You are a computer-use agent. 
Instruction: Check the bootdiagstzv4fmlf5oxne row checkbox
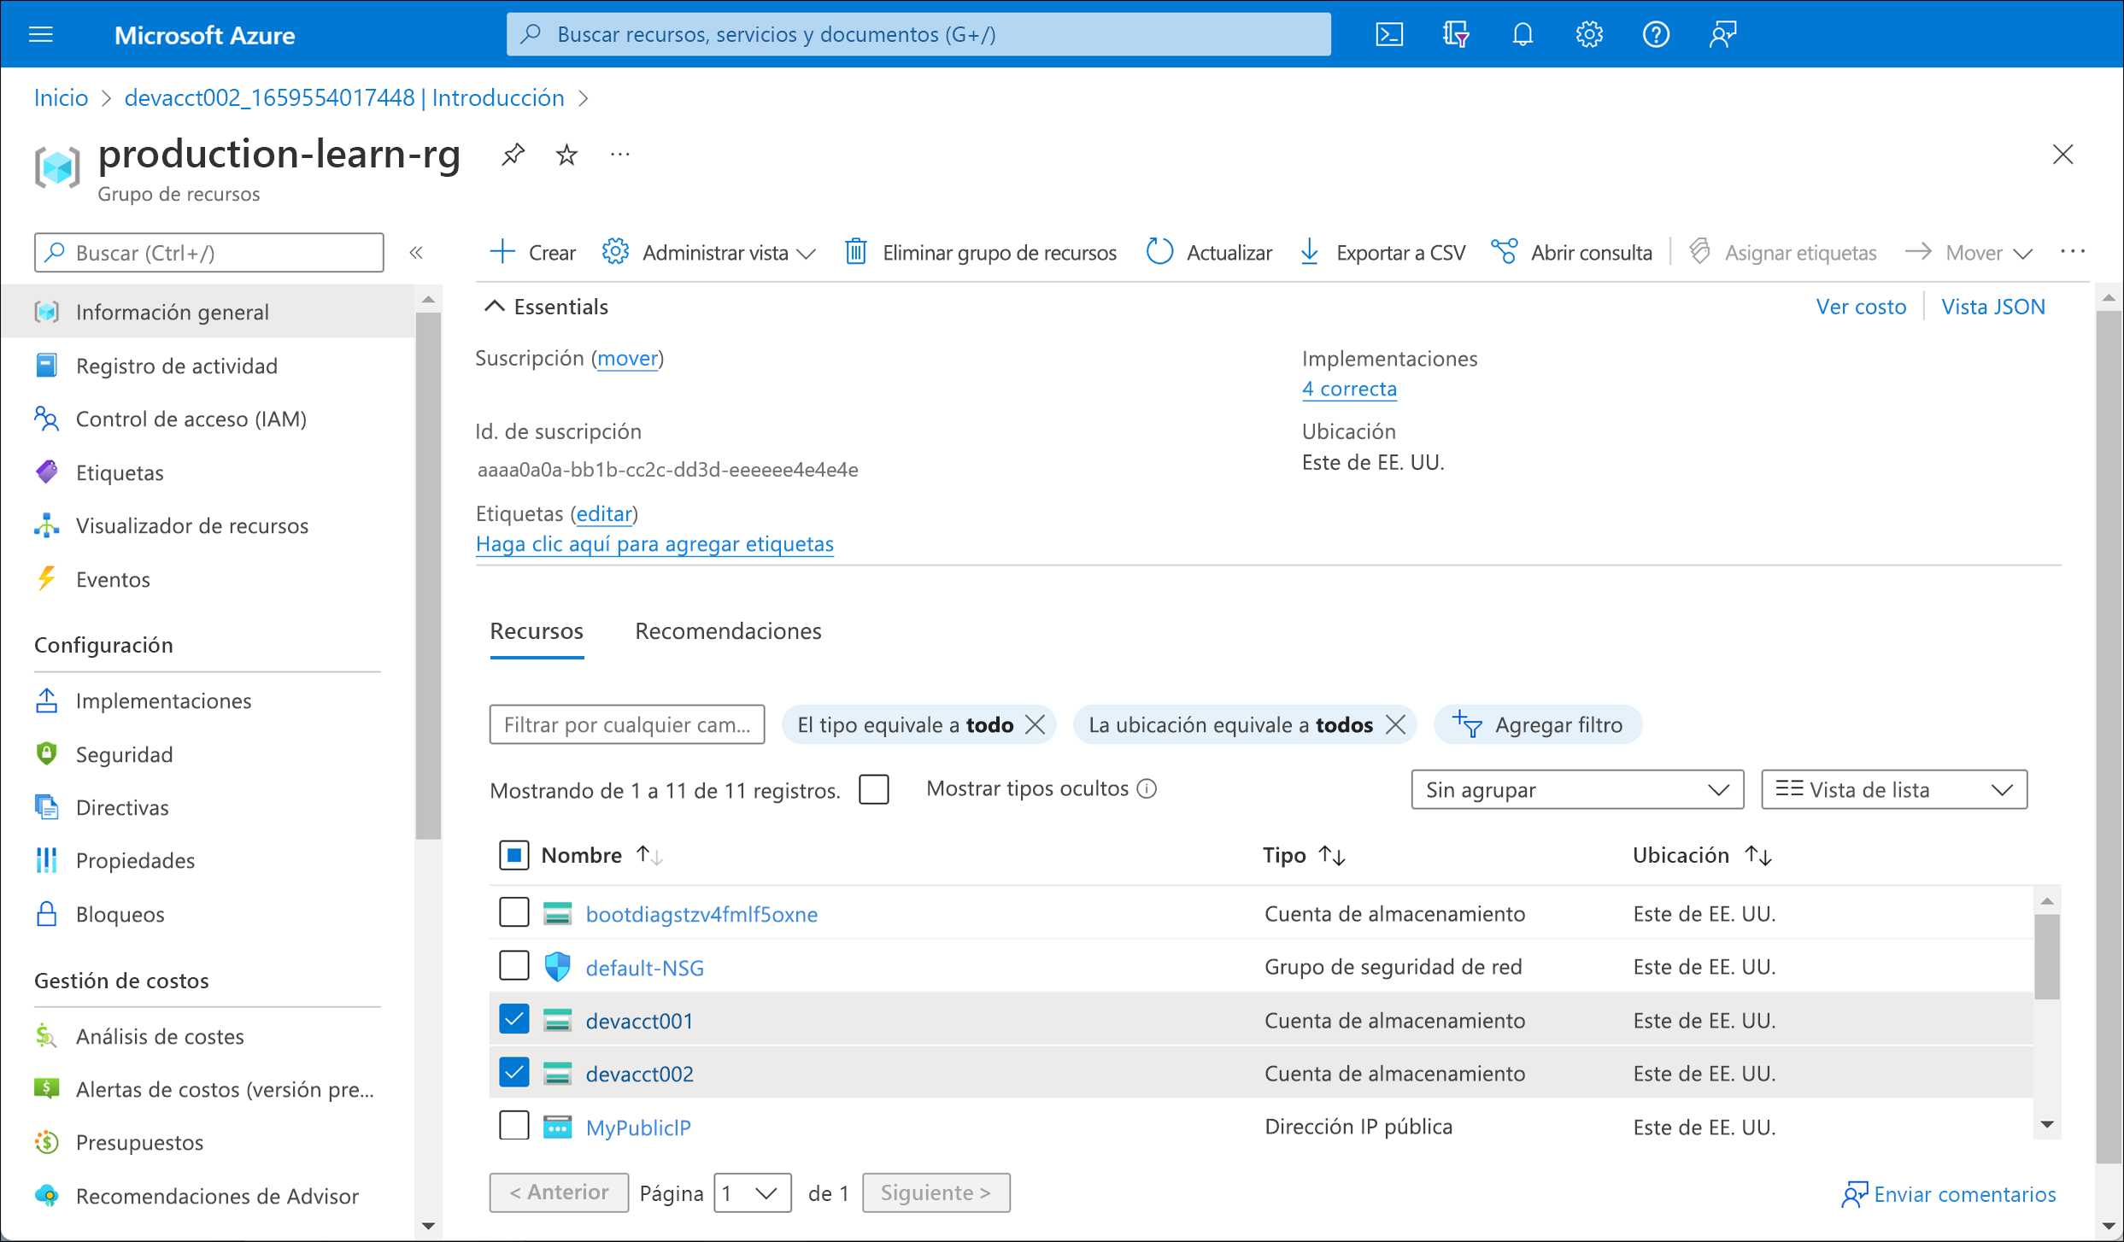tap(514, 912)
